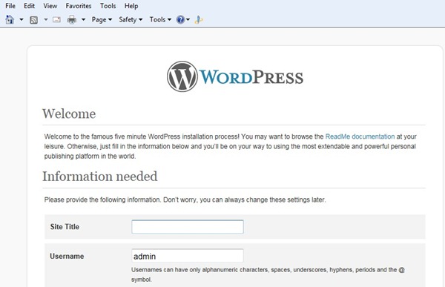Expand the Print dropdown arrow

(x=83, y=19)
